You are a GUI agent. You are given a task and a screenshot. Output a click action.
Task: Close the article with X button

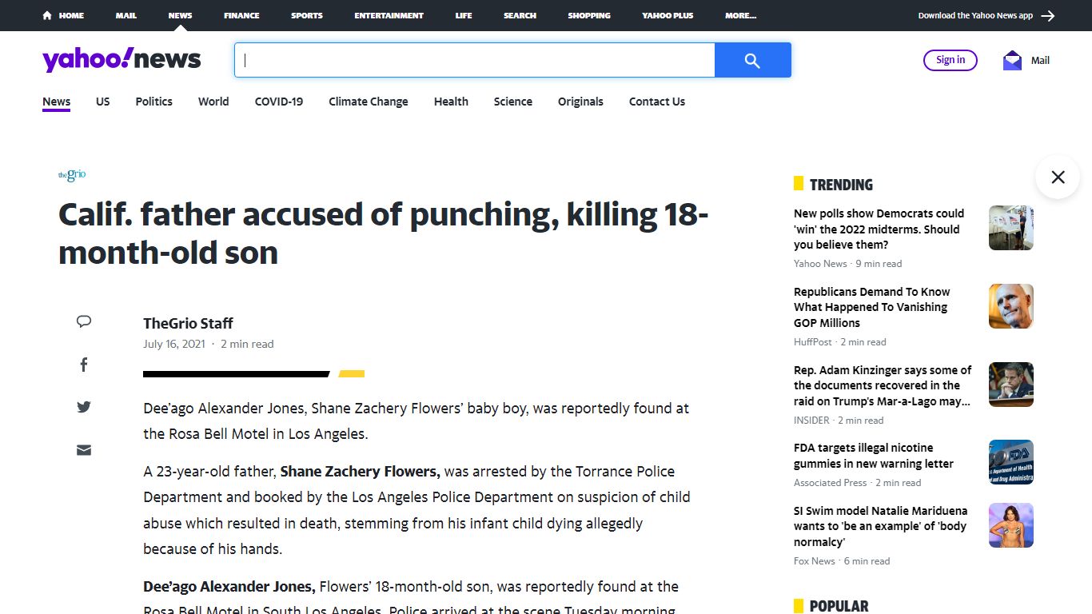point(1058,177)
